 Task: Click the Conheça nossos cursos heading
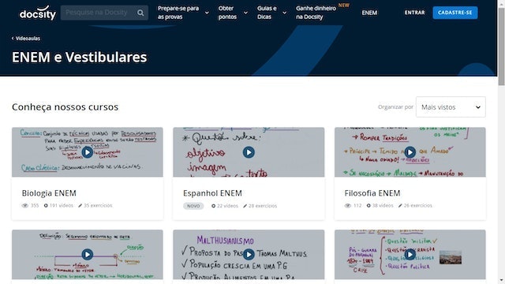click(x=65, y=107)
